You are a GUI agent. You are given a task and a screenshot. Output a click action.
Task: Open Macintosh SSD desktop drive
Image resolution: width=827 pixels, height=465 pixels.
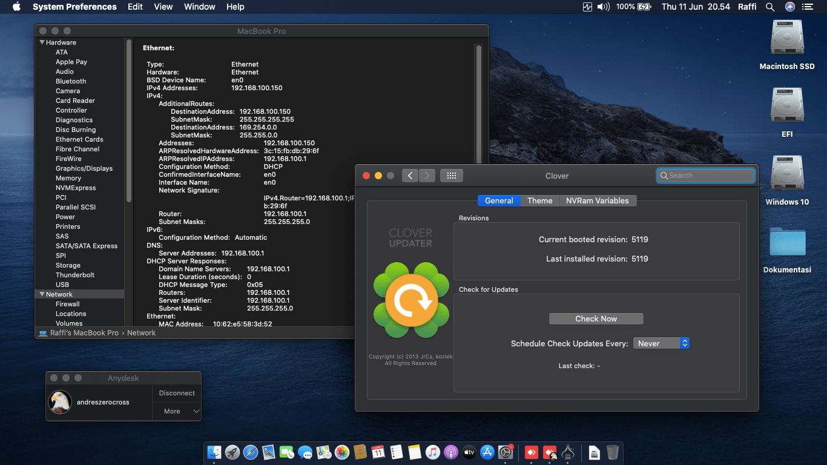pos(787,44)
